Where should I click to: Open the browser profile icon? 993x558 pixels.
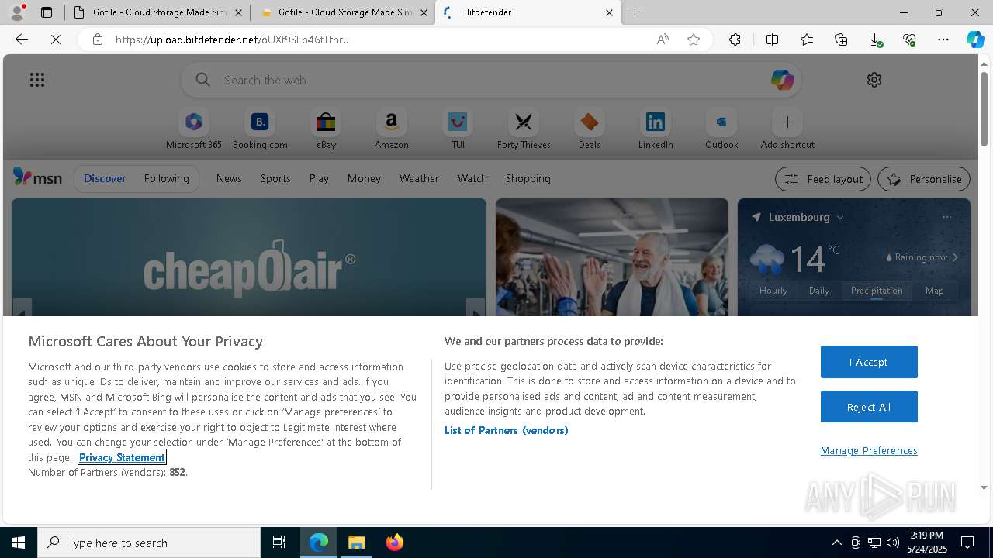17,12
